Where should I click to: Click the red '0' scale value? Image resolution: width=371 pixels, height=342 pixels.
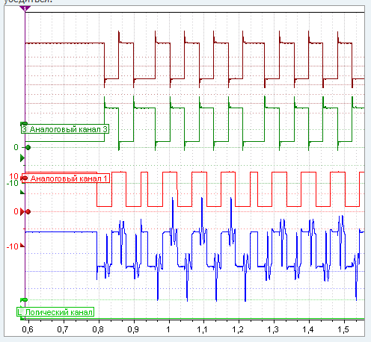pyautogui.click(x=16, y=211)
